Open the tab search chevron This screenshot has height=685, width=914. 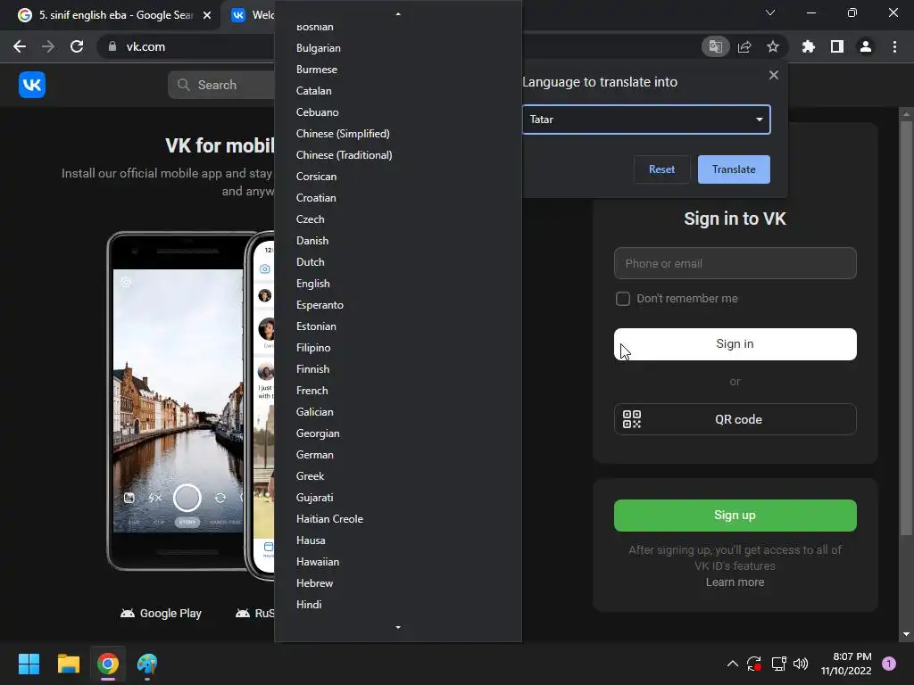coord(770,12)
